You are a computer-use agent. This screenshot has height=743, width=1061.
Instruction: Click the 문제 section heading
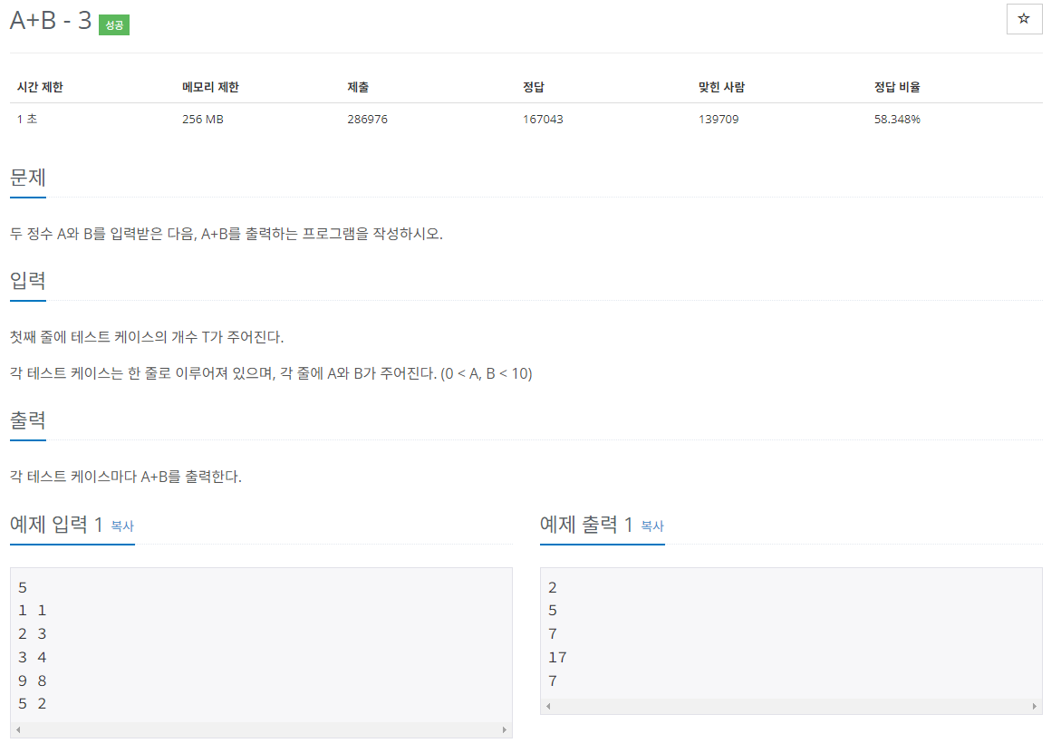click(x=28, y=178)
